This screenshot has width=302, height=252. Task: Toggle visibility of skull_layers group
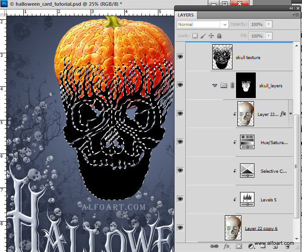pos(180,85)
